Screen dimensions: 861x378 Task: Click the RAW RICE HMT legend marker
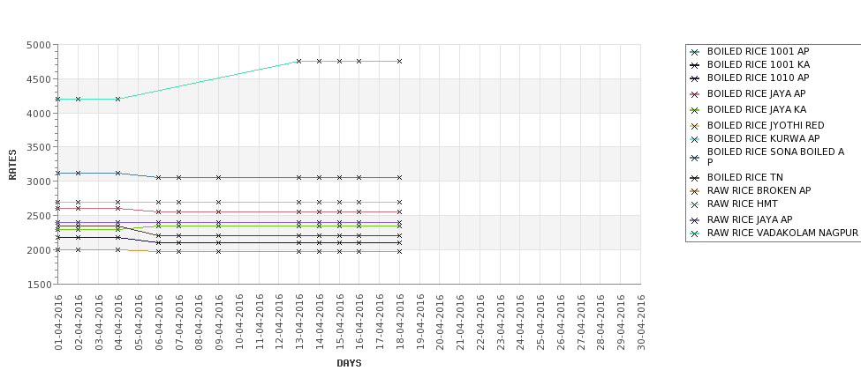click(x=695, y=204)
